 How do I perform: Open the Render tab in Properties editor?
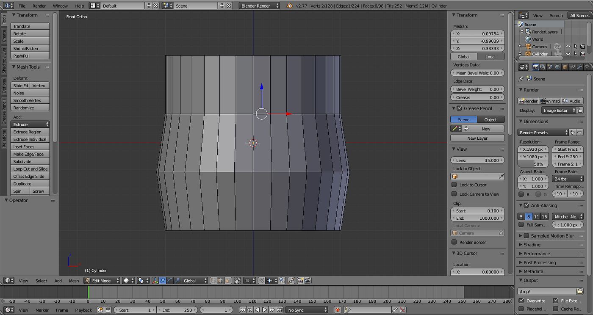535,67
